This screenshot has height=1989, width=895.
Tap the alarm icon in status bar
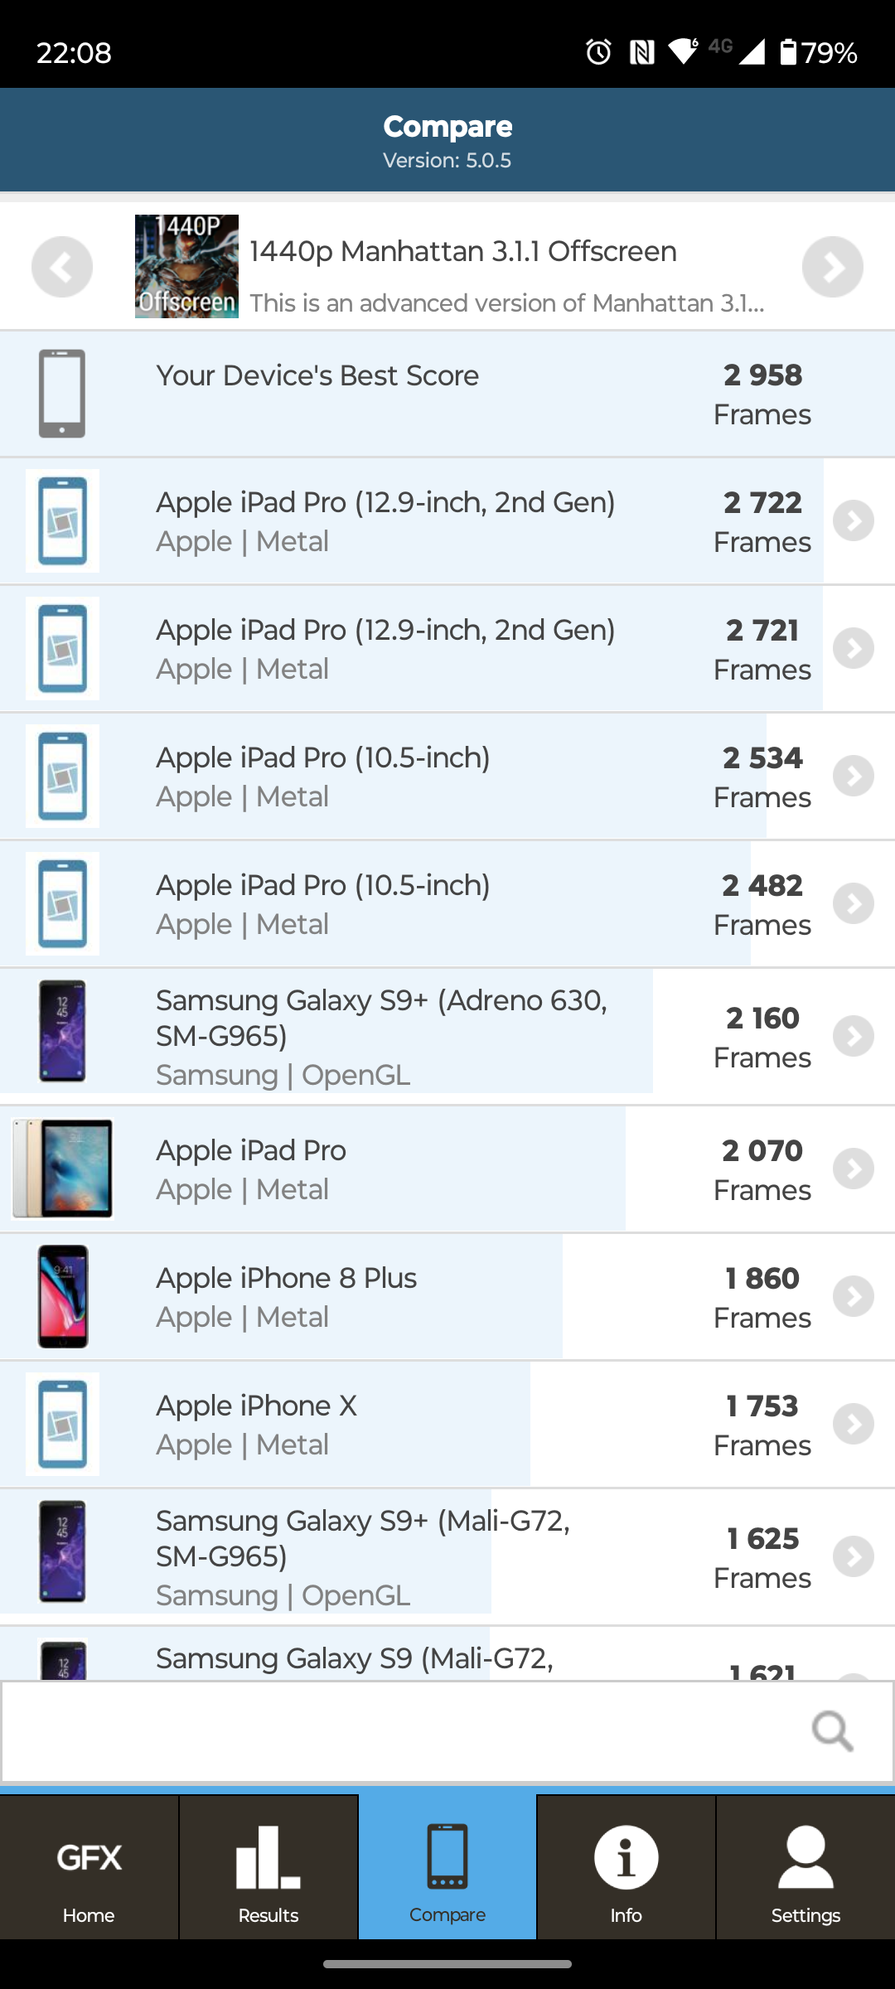[598, 52]
